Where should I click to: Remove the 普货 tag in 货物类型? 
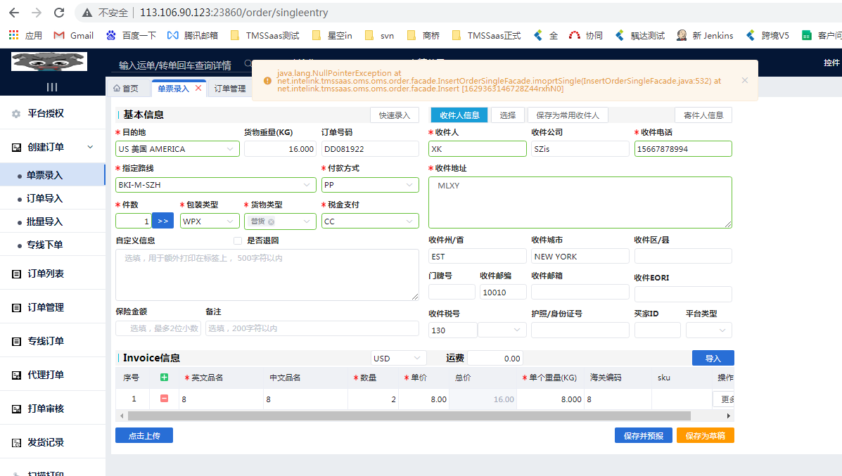(x=271, y=221)
